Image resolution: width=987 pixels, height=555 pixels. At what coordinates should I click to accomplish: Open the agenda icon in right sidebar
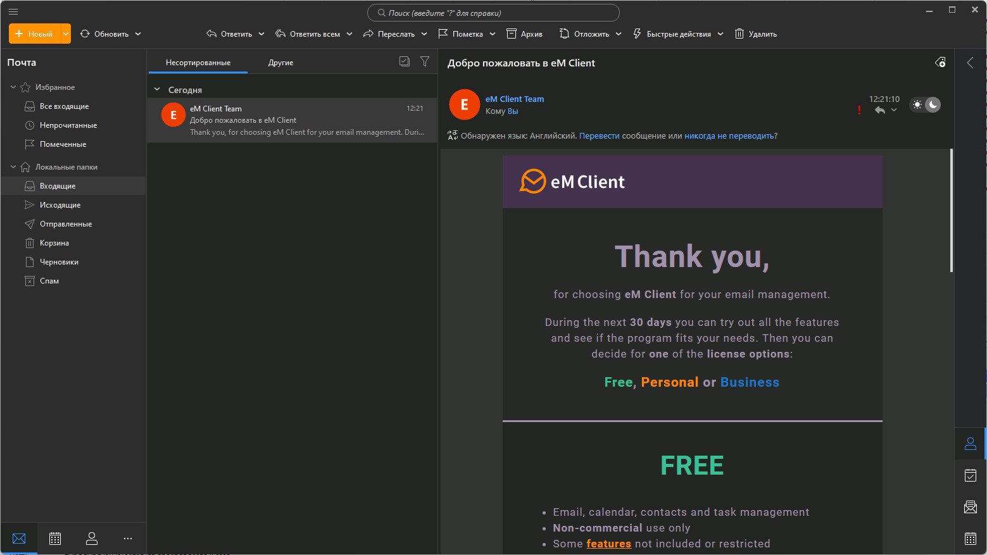970,475
